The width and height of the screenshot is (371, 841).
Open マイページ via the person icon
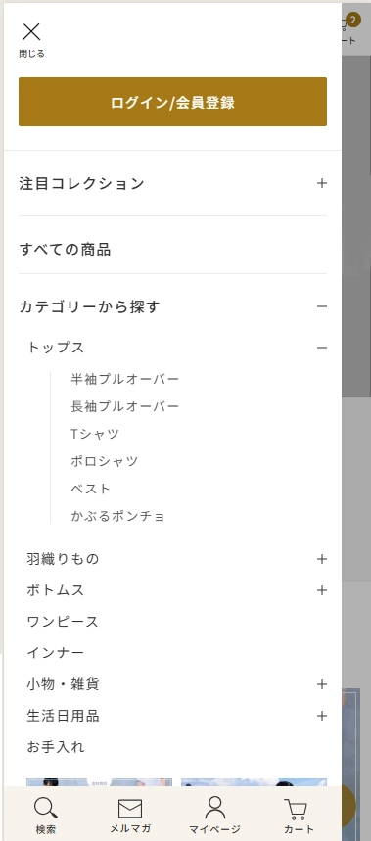click(x=215, y=808)
